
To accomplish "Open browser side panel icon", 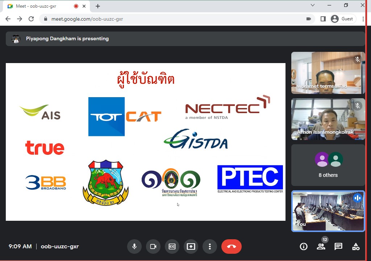I will [323, 19].
